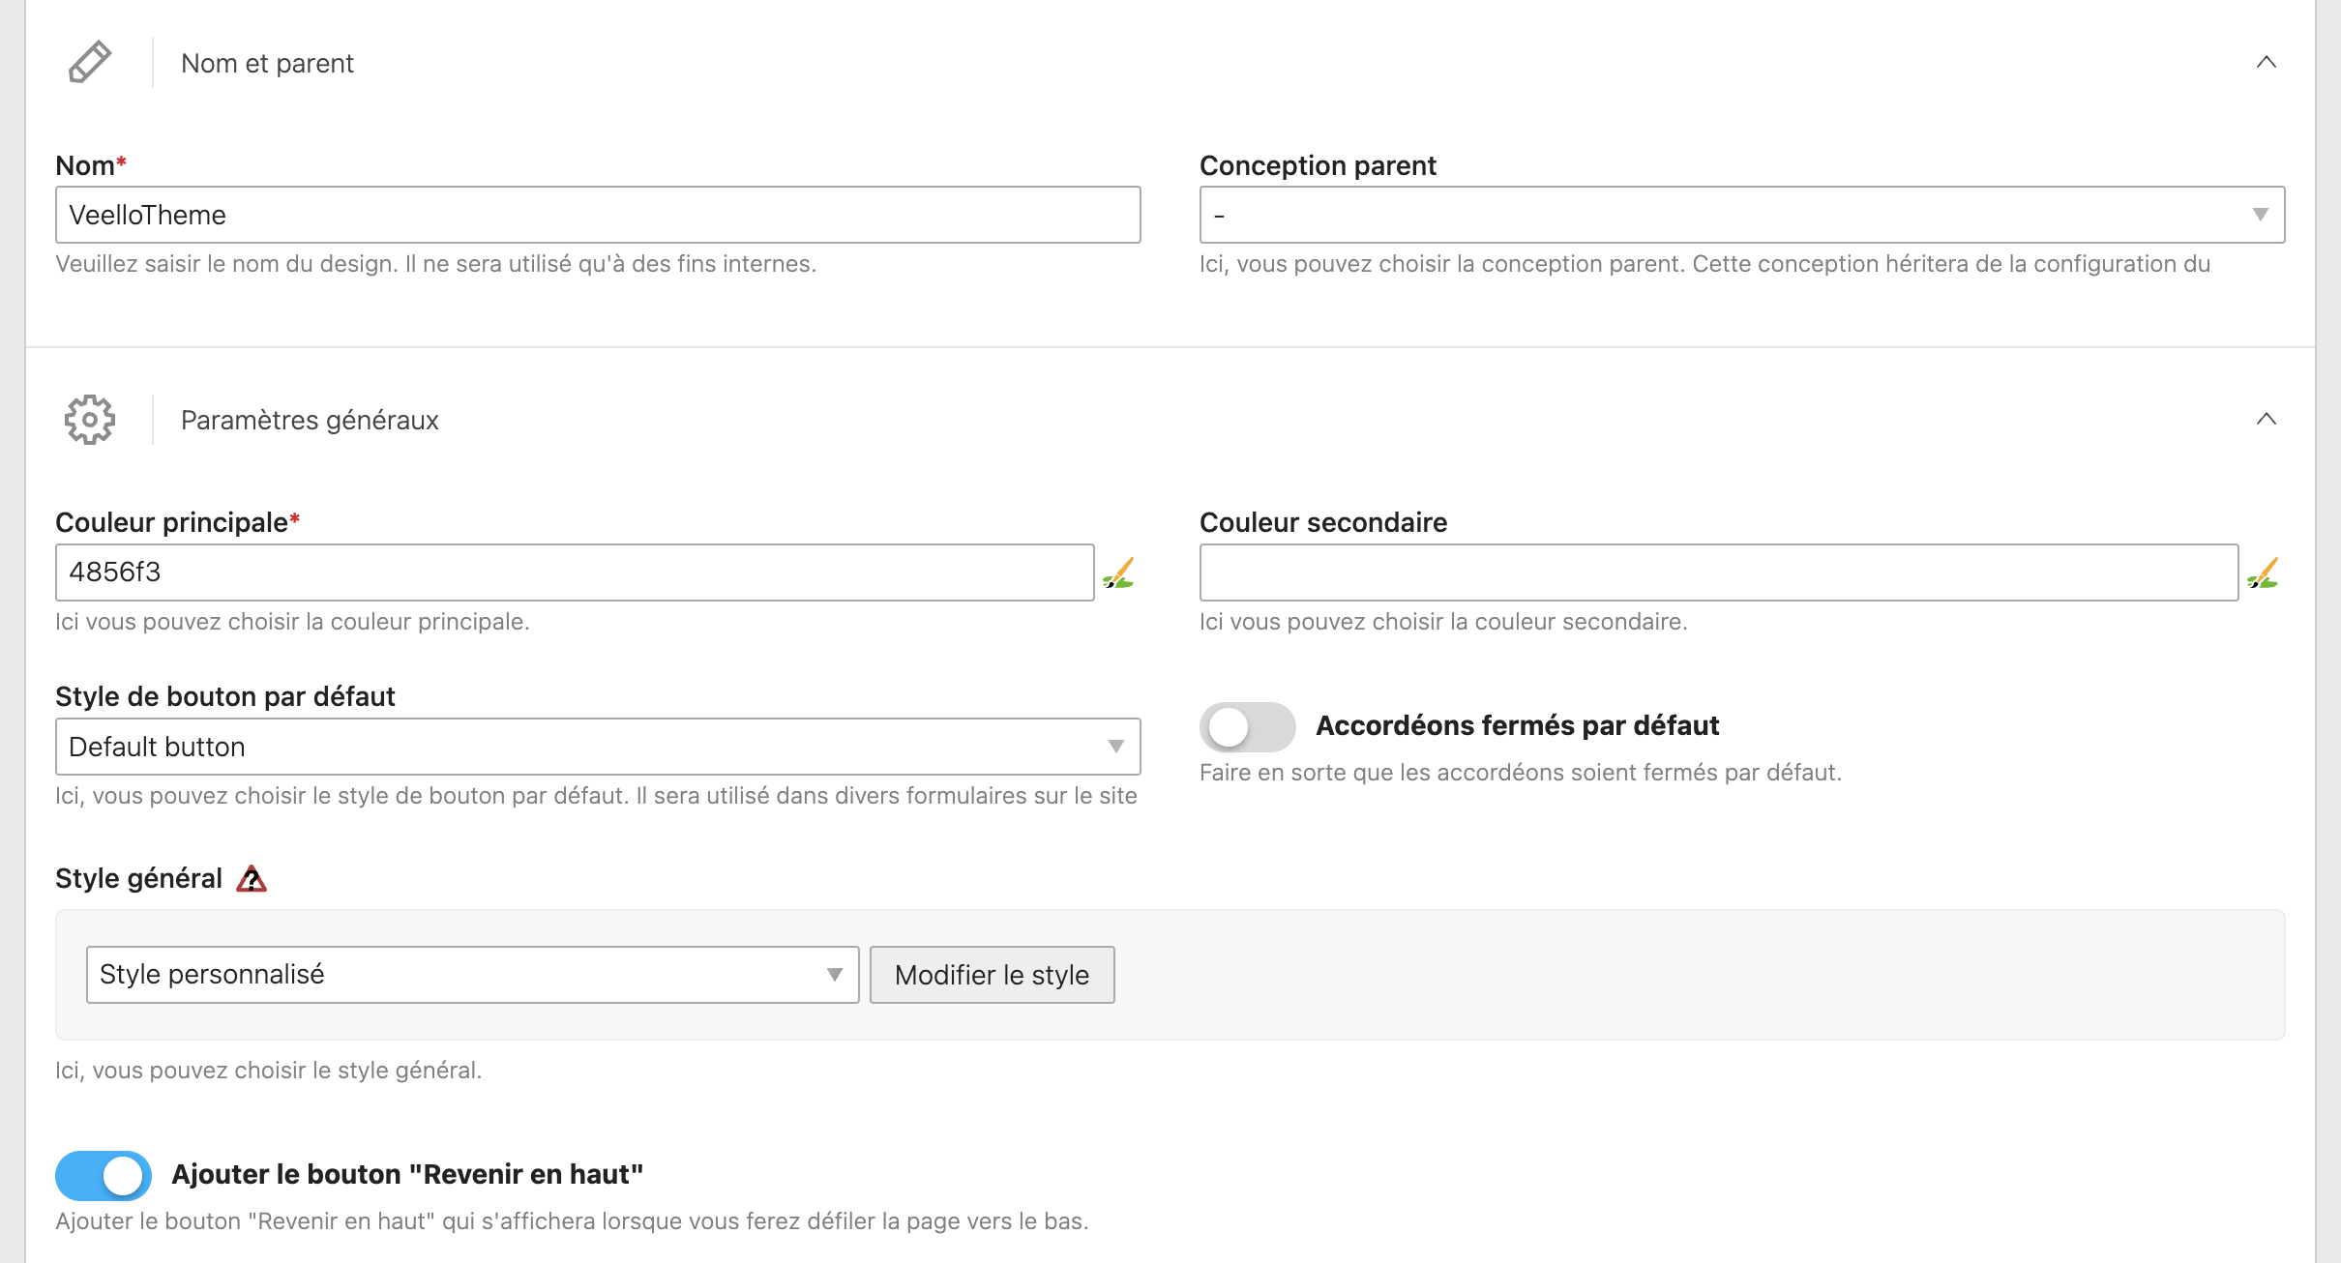Click the Nom et parent section header

[x=267, y=64]
